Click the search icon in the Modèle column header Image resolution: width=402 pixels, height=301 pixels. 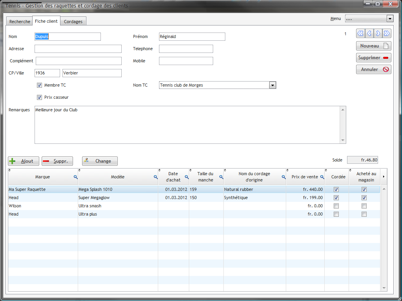[155, 177]
